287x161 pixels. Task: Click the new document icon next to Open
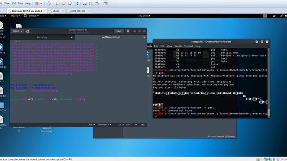tap(28, 31)
